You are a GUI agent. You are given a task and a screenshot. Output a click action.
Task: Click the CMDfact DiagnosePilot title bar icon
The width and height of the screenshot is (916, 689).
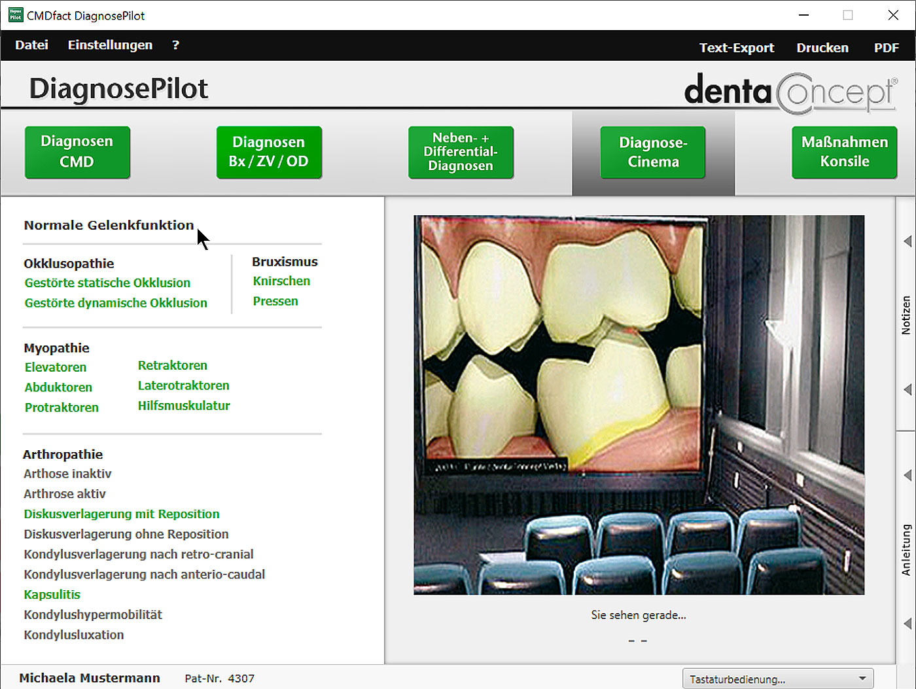[15, 15]
